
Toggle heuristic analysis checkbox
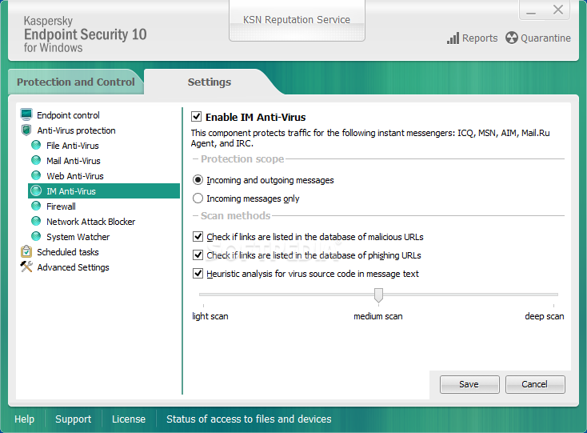click(198, 274)
